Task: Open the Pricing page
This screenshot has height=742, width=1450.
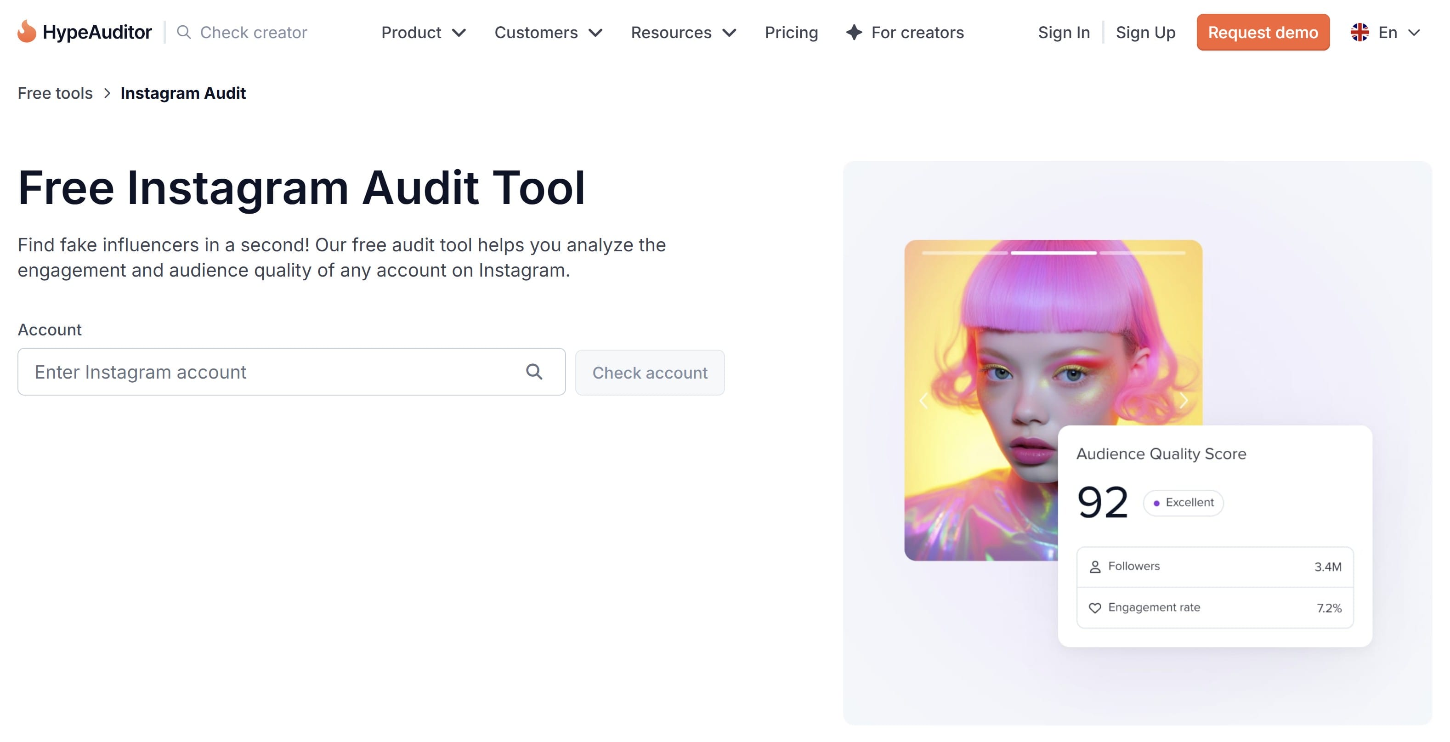Action: pyautogui.click(x=791, y=33)
